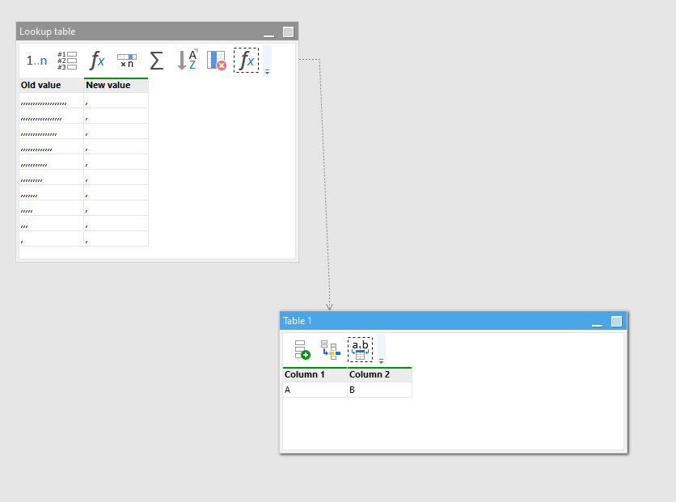Click the replicate rows (×n) icon
This screenshot has width=676, height=502.
[x=126, y=60]
